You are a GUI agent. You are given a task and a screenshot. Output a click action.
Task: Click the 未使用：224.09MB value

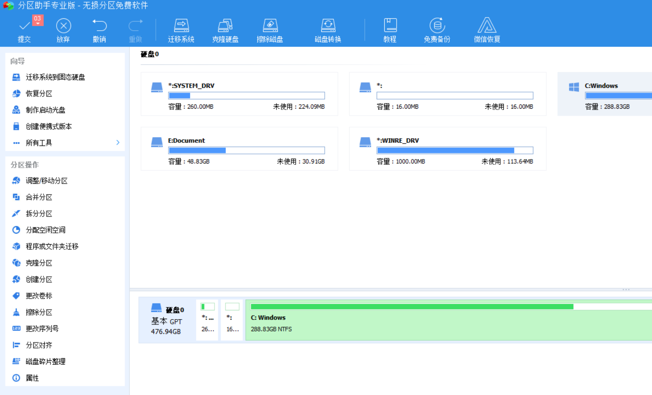tap(299, 107)
